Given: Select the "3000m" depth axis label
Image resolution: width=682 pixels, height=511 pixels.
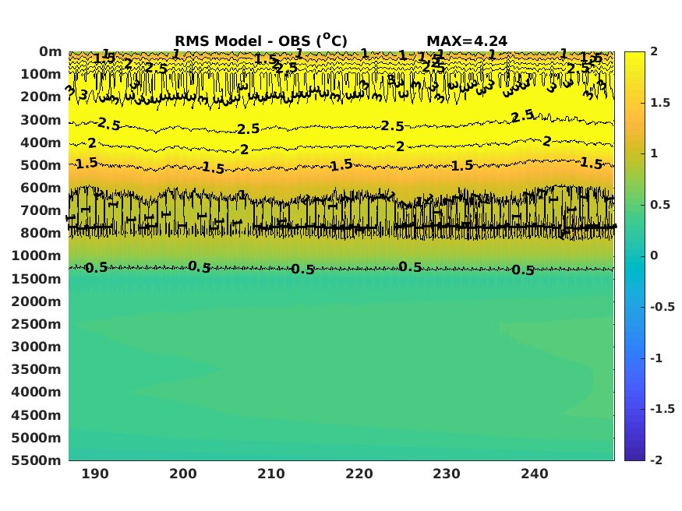Looking at the screenshot, I should [37, 347].
